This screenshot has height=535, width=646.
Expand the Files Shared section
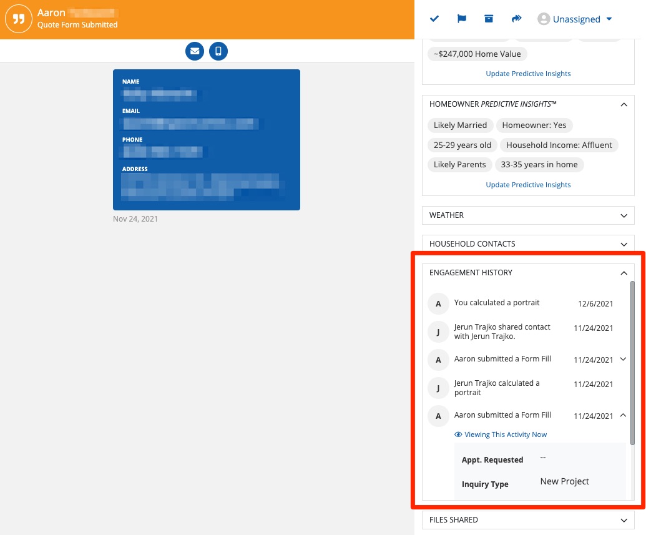coord(624,520)
